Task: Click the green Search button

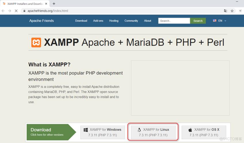Action: (x=198, y=21)
